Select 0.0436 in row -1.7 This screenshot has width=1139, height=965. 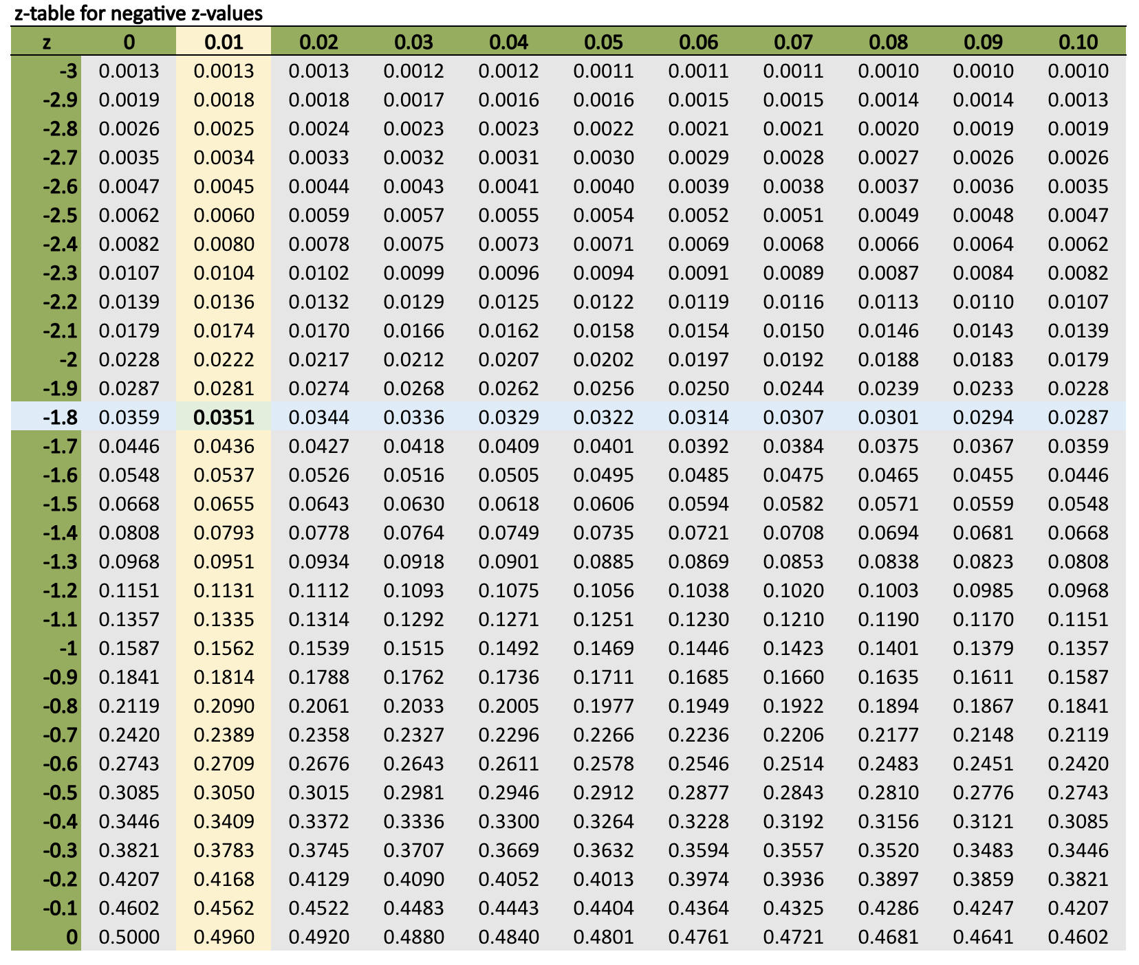tap(224, 446)
